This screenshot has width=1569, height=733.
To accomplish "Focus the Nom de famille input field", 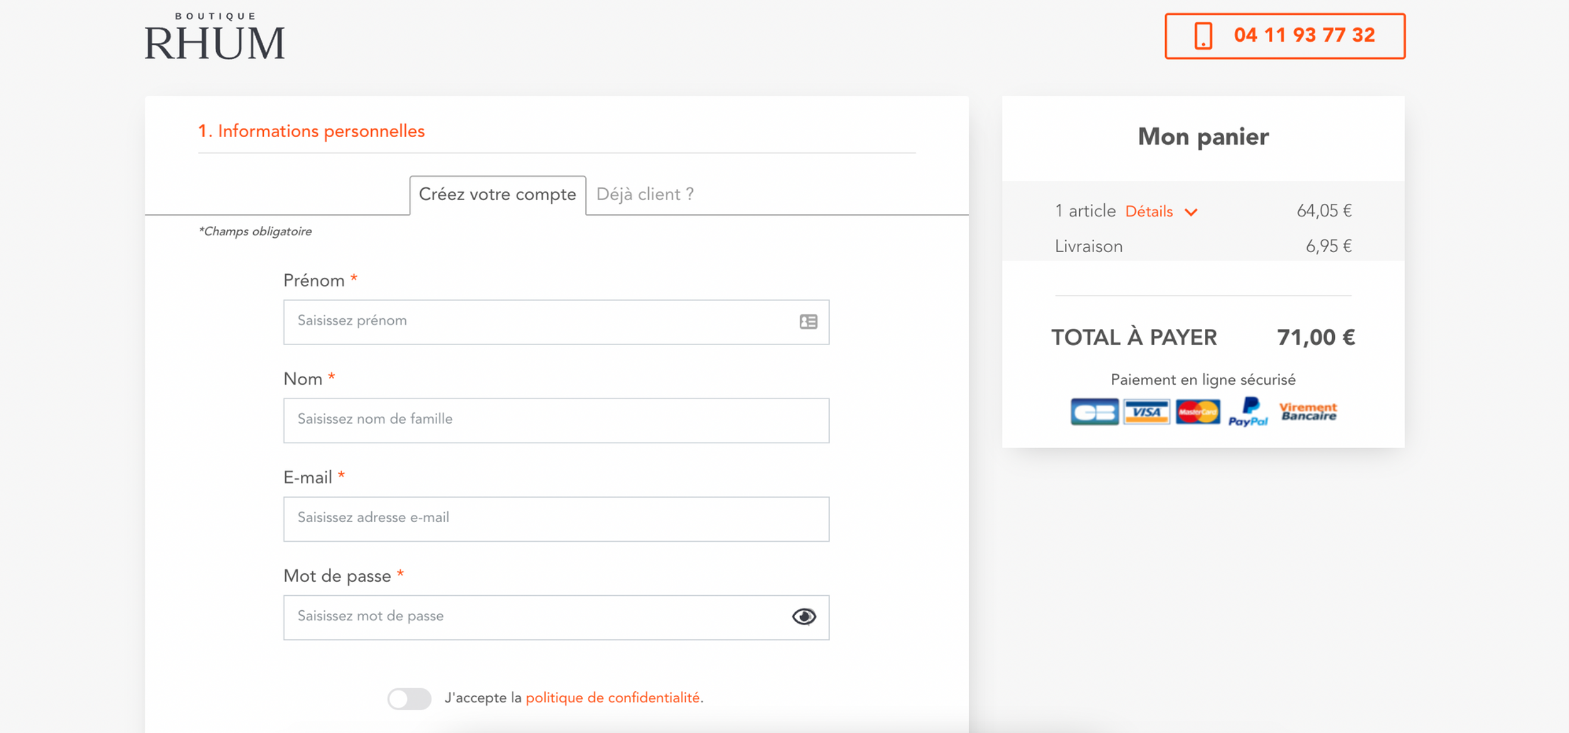I will [556, 420].
